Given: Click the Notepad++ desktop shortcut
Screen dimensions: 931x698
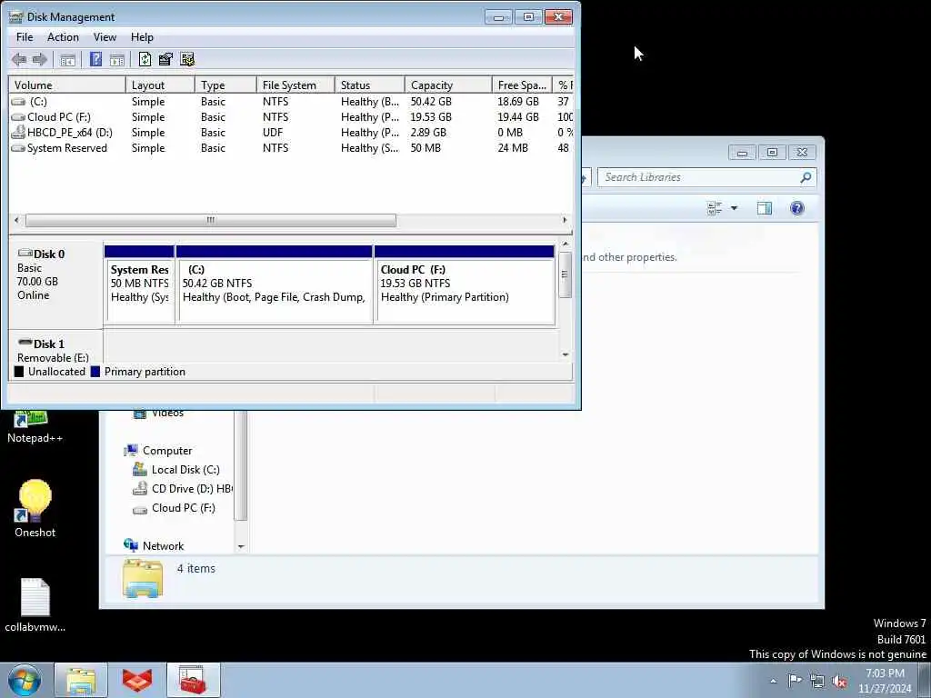Looking at the screenshot, I should coord(35,427).
